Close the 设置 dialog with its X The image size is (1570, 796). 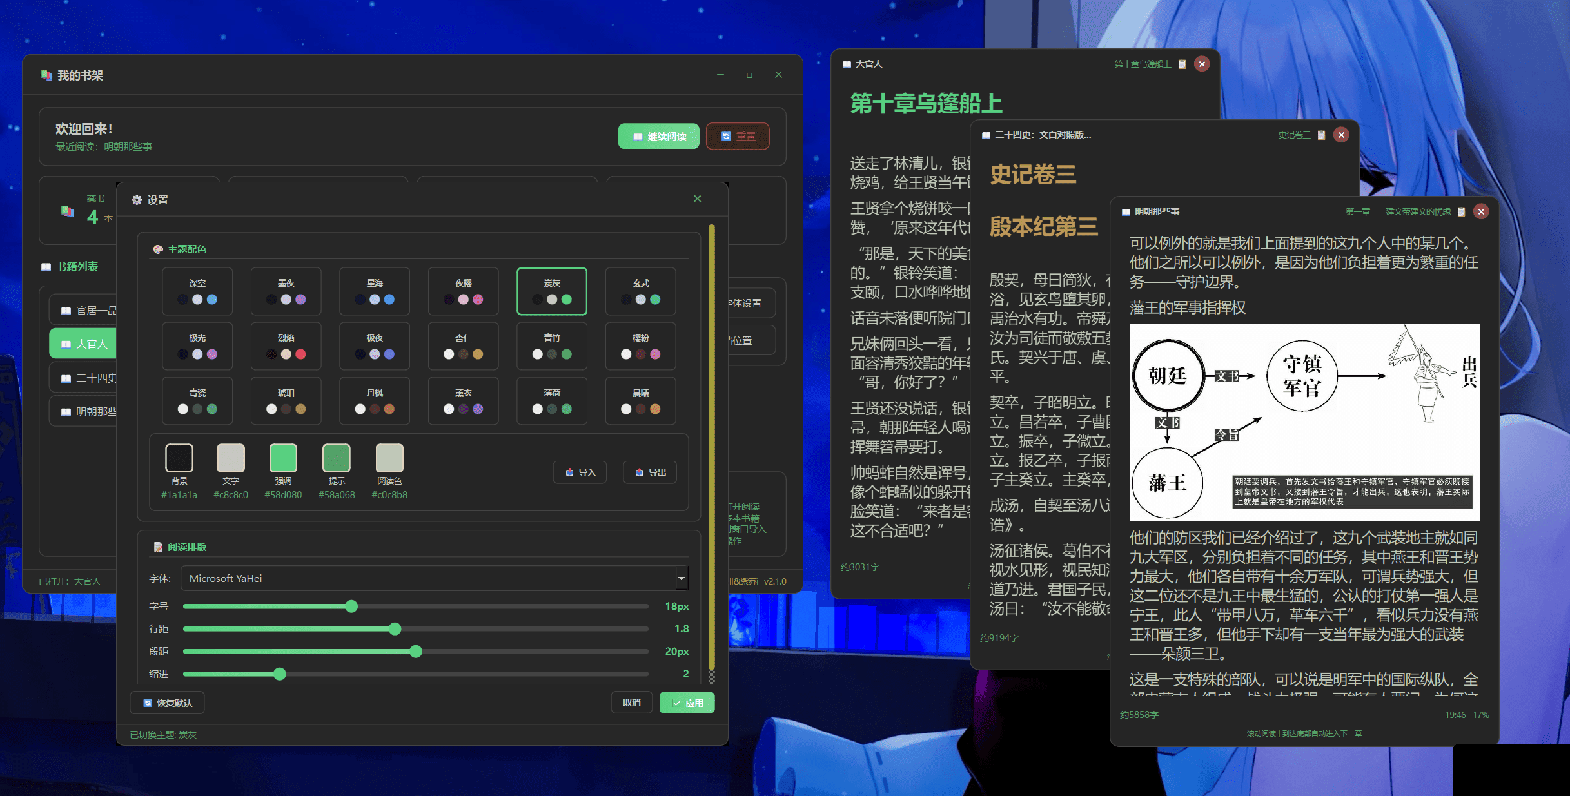697,199
